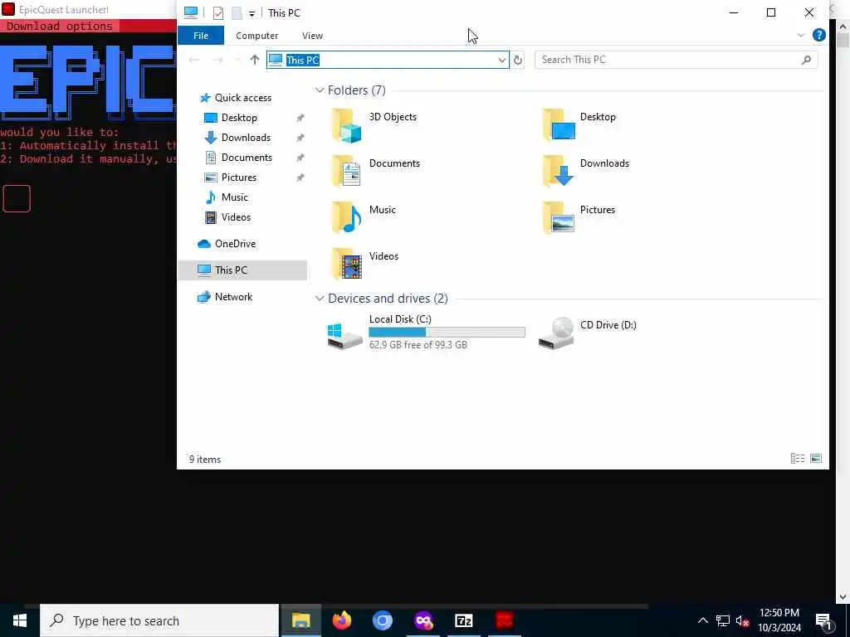
Task: Open the recent locations dropdown arrow
Action: click(x=237, y=60)
